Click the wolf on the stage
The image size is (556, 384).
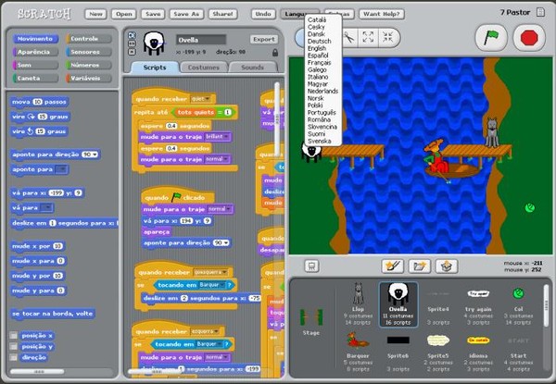pos(491,132)
